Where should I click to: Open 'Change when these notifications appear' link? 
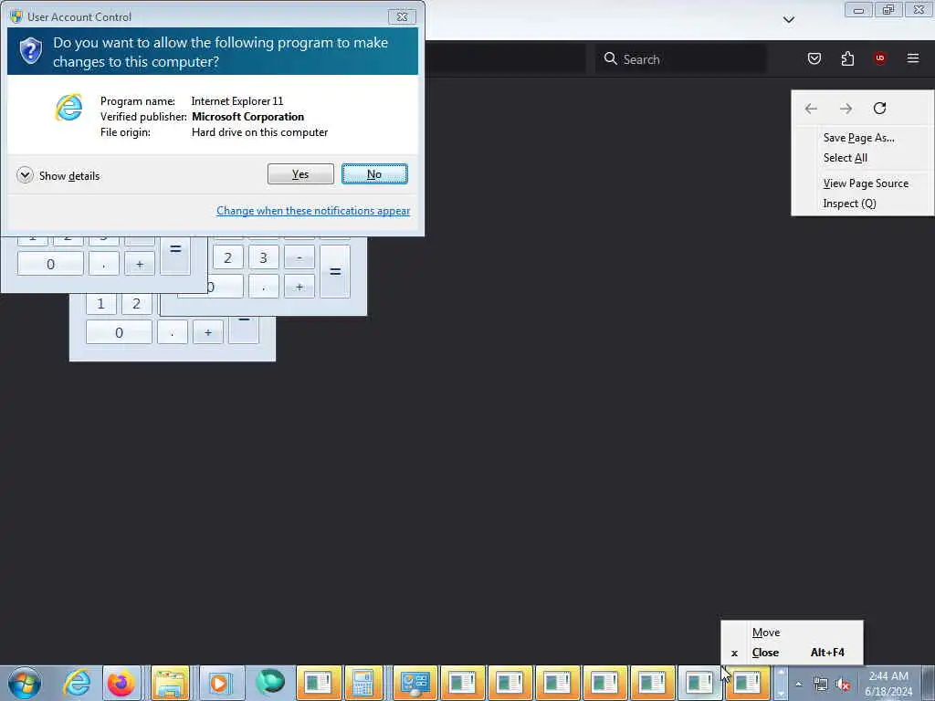pos(313,211)
